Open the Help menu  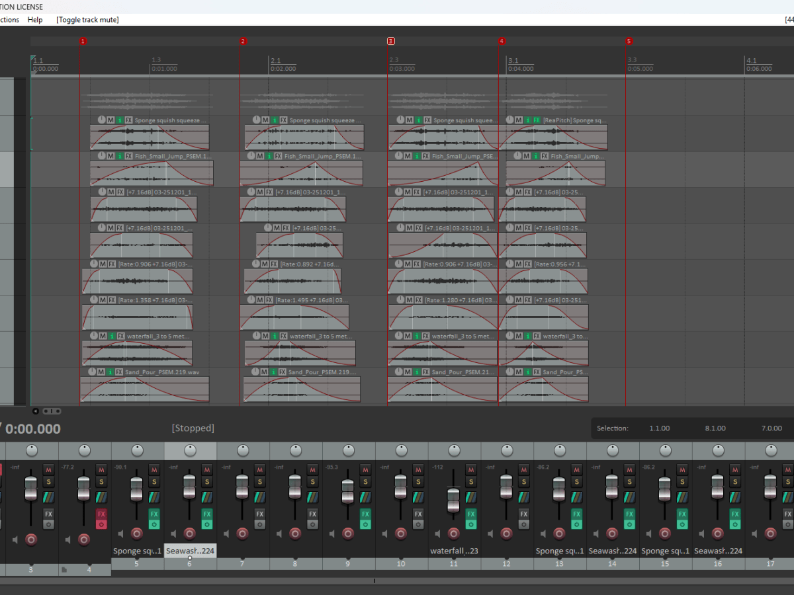[x=35, y=20]
